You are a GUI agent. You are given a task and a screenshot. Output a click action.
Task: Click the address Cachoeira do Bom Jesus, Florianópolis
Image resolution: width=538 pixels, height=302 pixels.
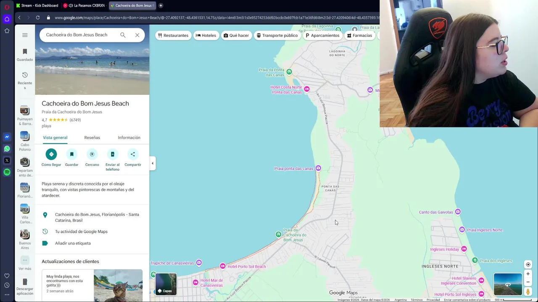tap(97, 217)
